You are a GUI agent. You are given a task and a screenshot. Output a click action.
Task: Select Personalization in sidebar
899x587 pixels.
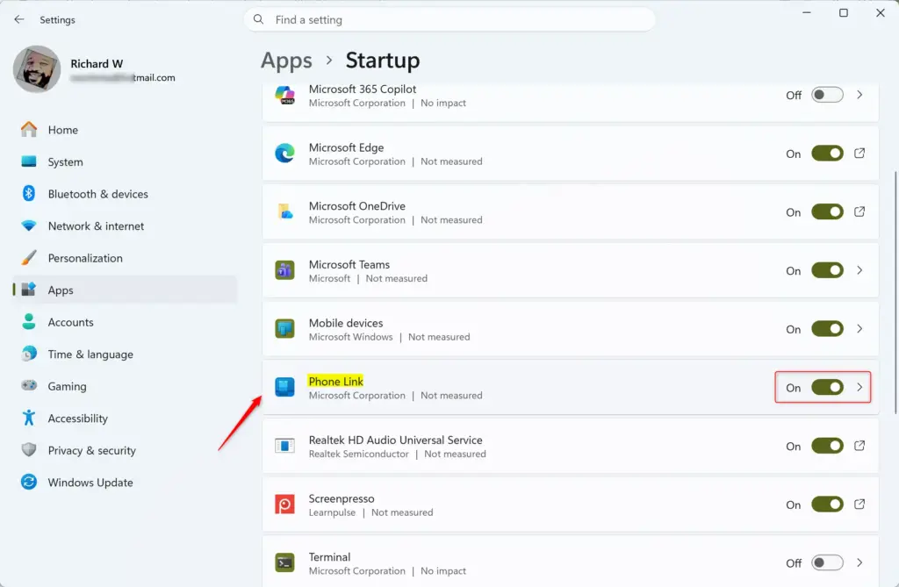(x=125, y=258)
